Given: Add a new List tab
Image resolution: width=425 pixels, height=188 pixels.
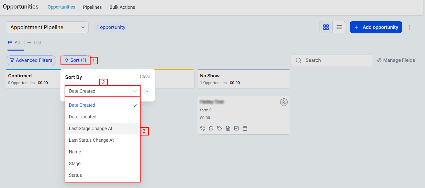Looking at the screenshot, I should coord(34,43).
